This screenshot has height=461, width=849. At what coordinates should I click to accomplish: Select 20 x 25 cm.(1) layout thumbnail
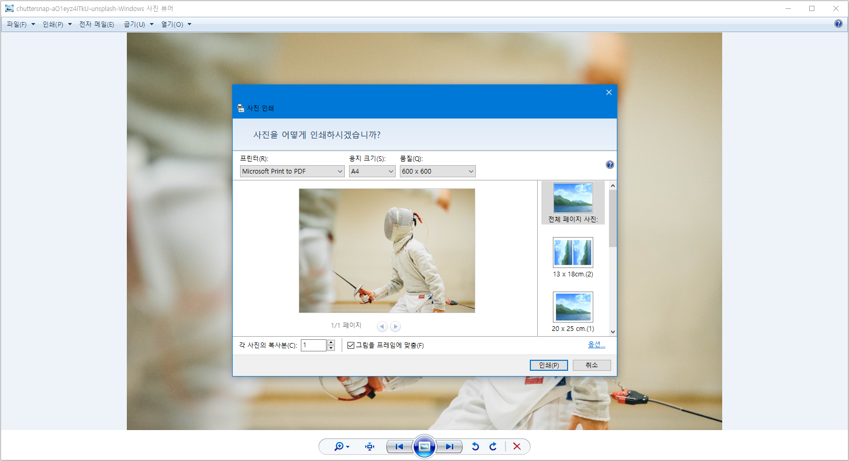tap(573, 312)
